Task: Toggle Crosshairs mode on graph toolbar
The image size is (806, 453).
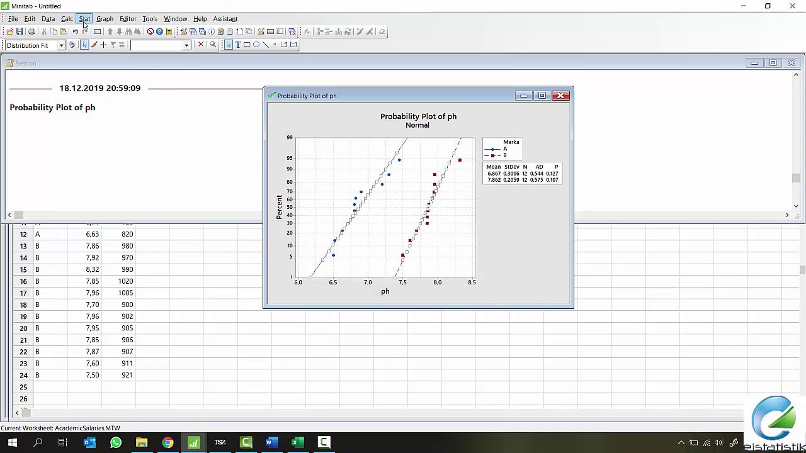Action: (x=103, y=45)
